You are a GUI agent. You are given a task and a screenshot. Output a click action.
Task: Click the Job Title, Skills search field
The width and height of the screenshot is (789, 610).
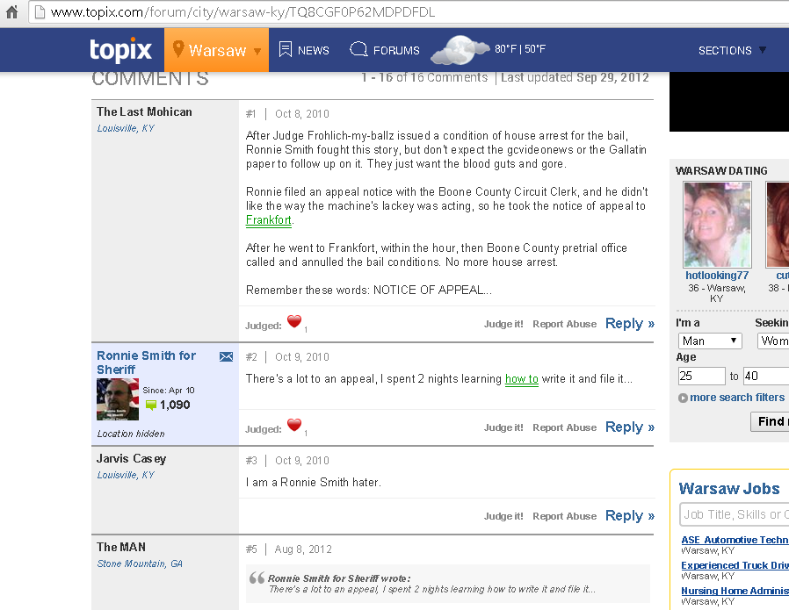click(735, 514)
